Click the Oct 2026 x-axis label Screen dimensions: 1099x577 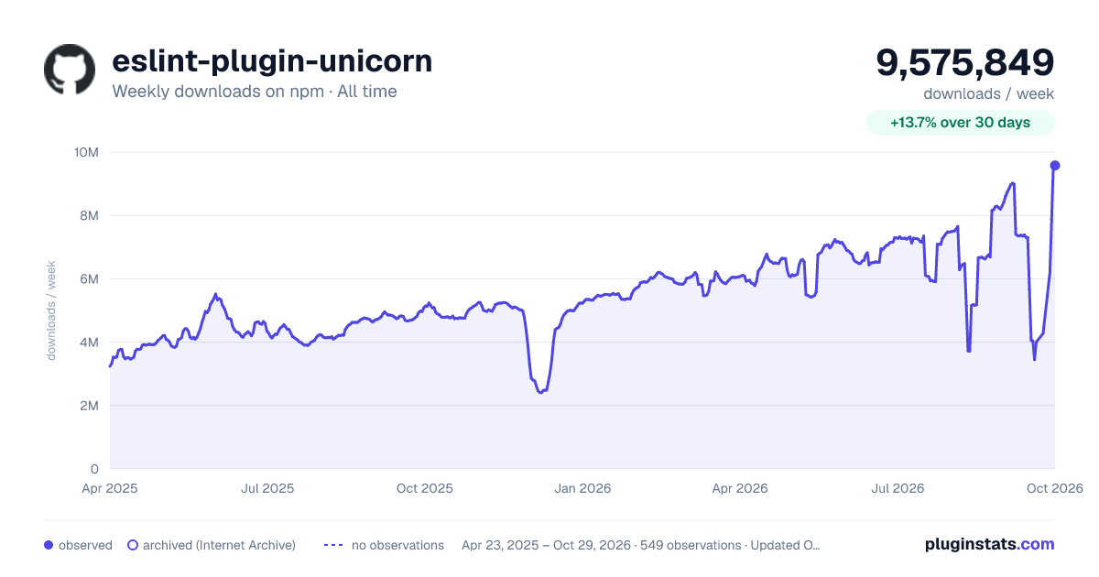pos(1055,488)
